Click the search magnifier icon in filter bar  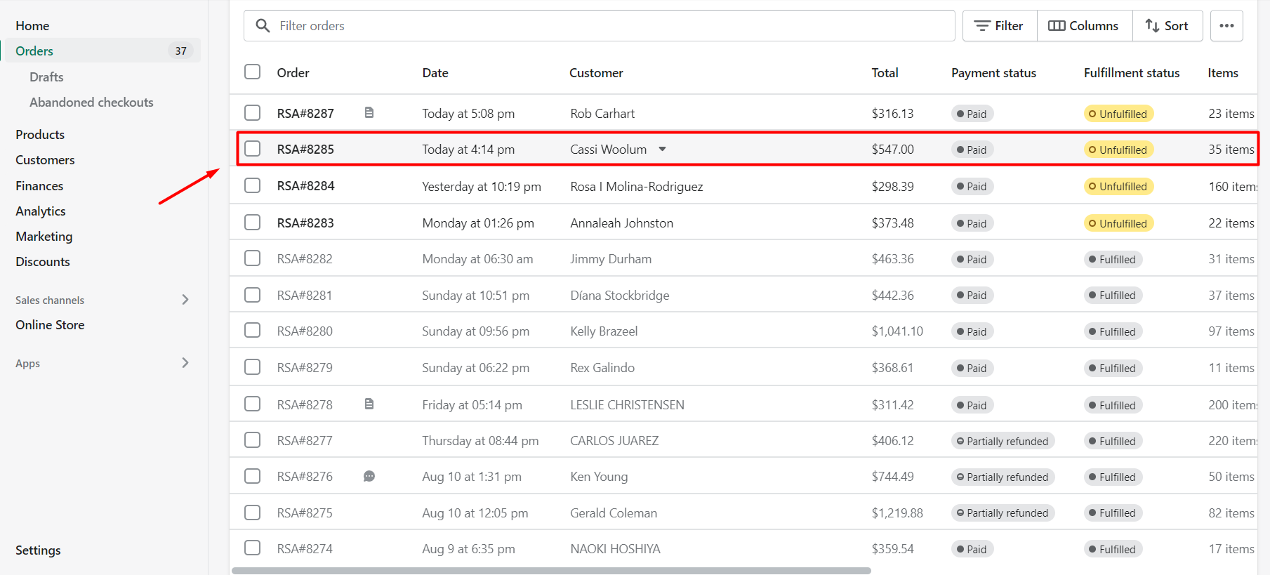(263, 26)
